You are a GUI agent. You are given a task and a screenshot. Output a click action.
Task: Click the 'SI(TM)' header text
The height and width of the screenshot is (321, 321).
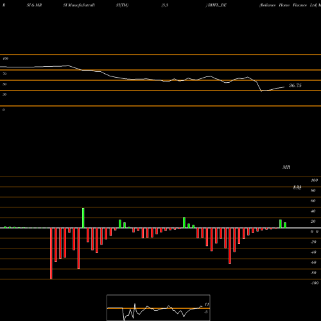[x=122, y=5]
